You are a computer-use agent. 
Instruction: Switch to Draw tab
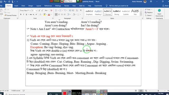23,6
